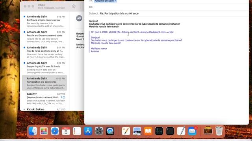
Task: Open System Preferences gear icon
Action: coord(99,131)
